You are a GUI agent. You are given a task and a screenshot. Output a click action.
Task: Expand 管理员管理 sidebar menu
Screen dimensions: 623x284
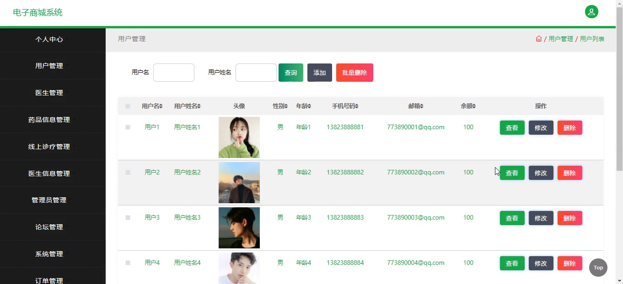point(53,200)
